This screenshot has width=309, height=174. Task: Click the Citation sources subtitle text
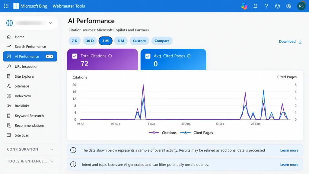pyautogui.click(x=109, y=30)
